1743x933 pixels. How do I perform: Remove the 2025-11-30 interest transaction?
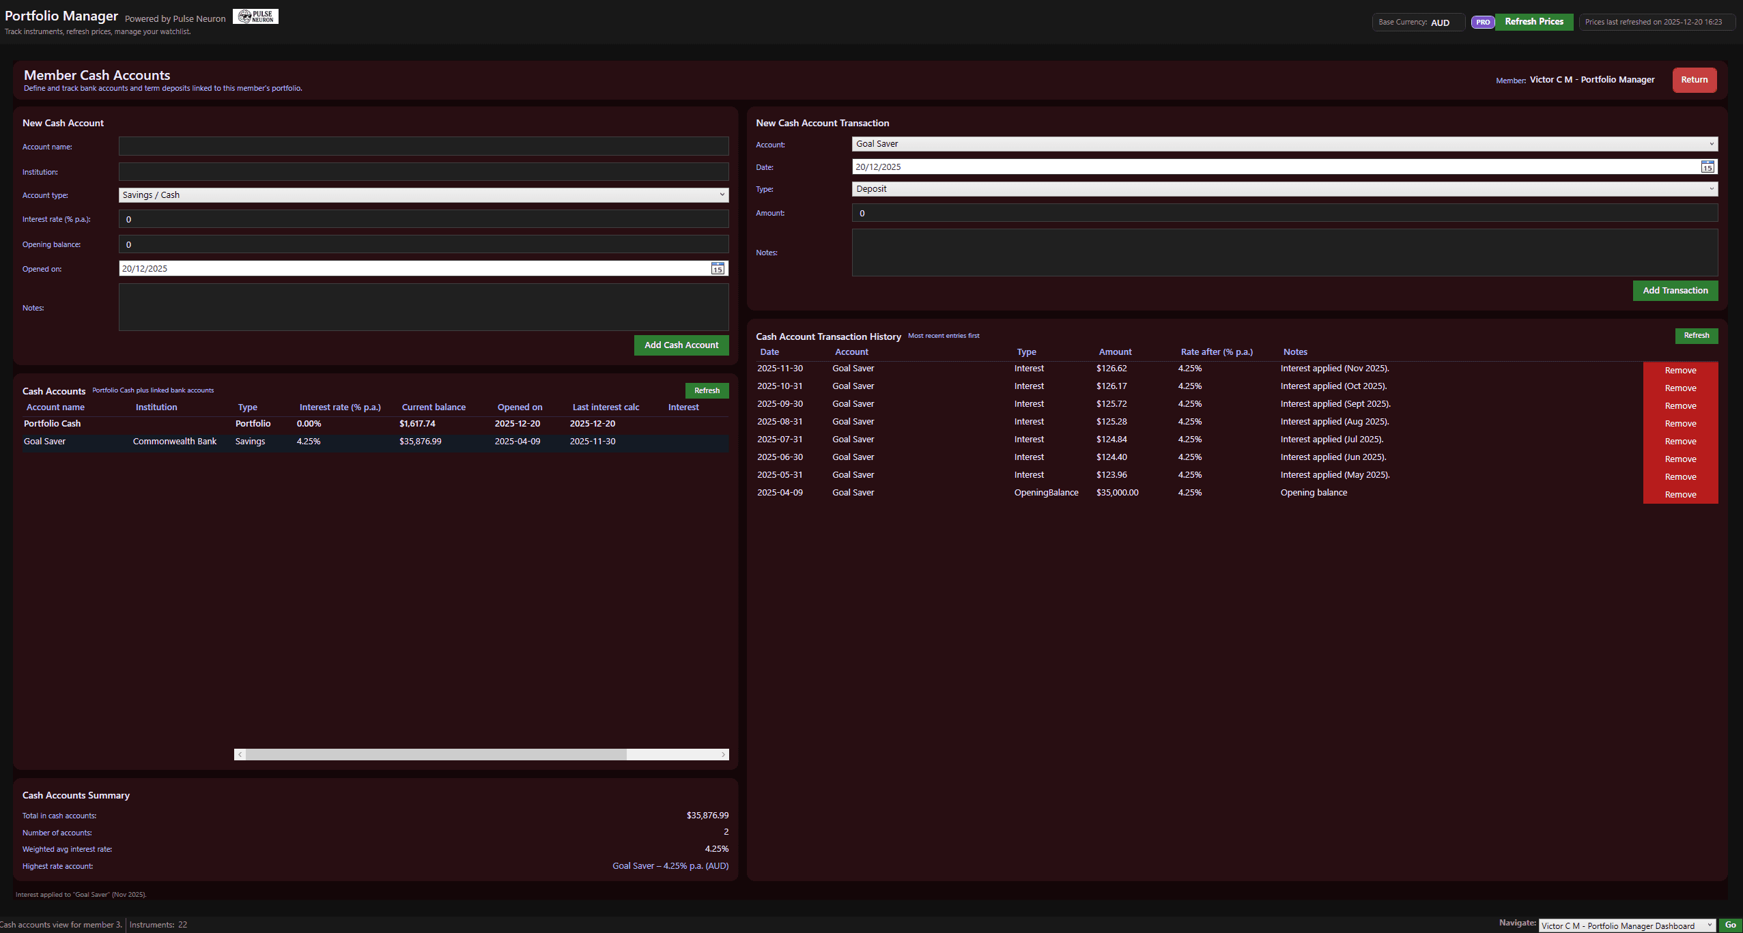(1680, 371)
